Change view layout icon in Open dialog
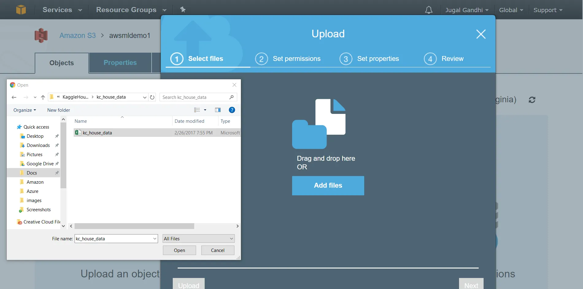Image resolution: width=583 pixels, height=289 pixels. [197, 110]
